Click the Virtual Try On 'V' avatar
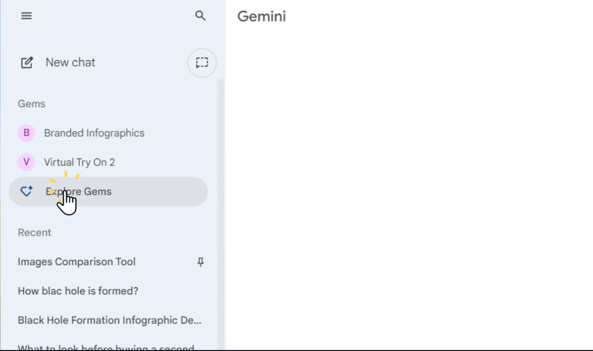 (27, 162)
